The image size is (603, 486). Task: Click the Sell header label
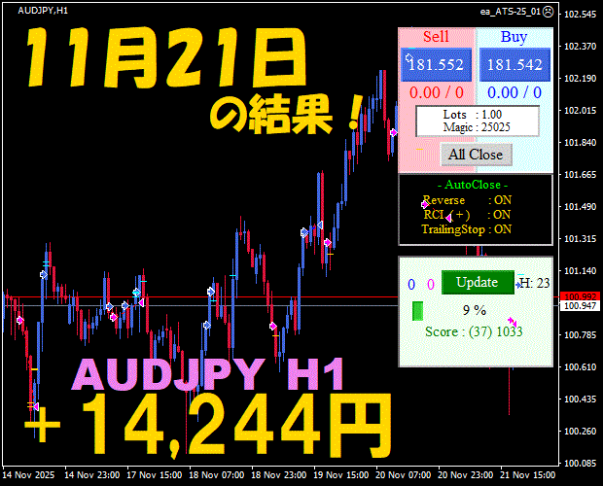pyautogui.click(x=436, y=37)
